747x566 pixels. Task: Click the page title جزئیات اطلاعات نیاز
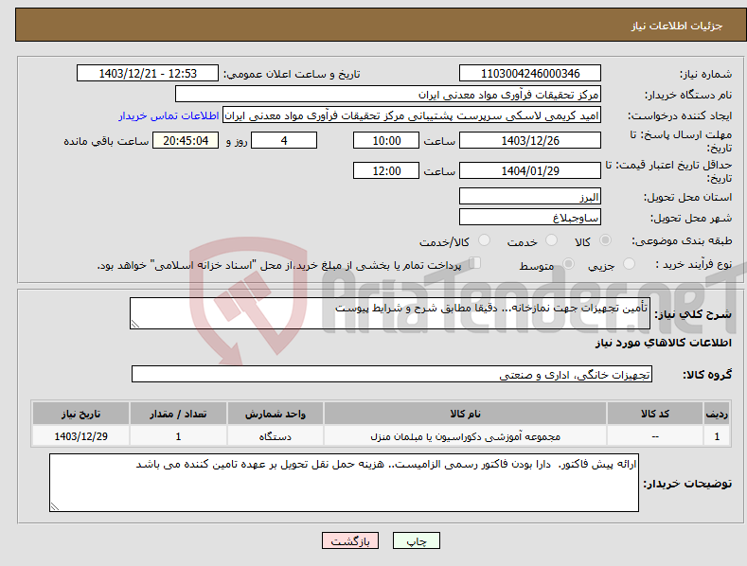[x=677, y=26]
